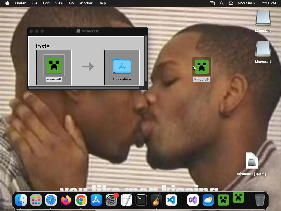Launch Safari from the Dock
281x211 pixels.
(51, 200)
